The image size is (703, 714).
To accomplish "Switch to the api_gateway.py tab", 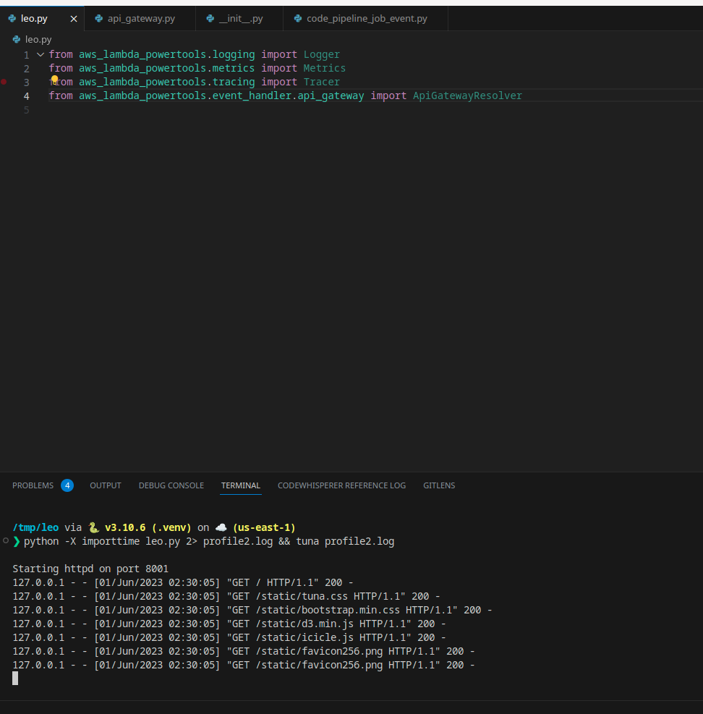I will coord(141,19).
